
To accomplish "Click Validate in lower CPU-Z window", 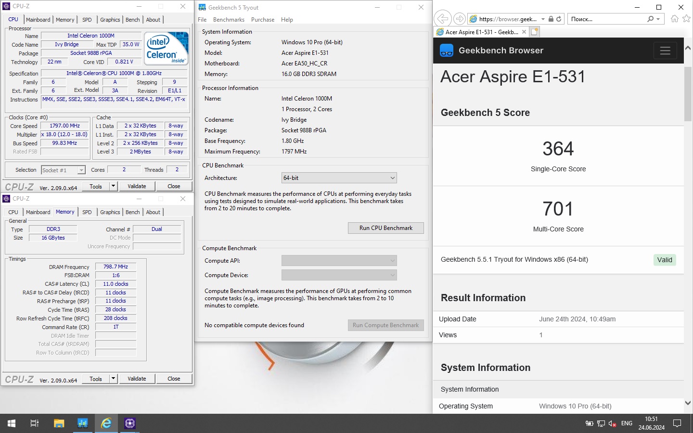I will coord(137,379).
